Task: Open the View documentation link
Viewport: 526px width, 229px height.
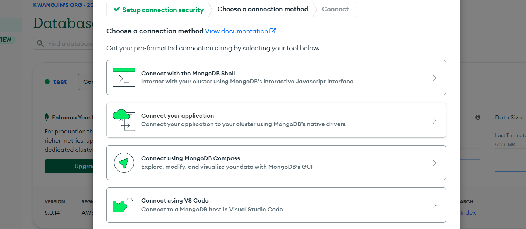Action: [x=236, y=31]
